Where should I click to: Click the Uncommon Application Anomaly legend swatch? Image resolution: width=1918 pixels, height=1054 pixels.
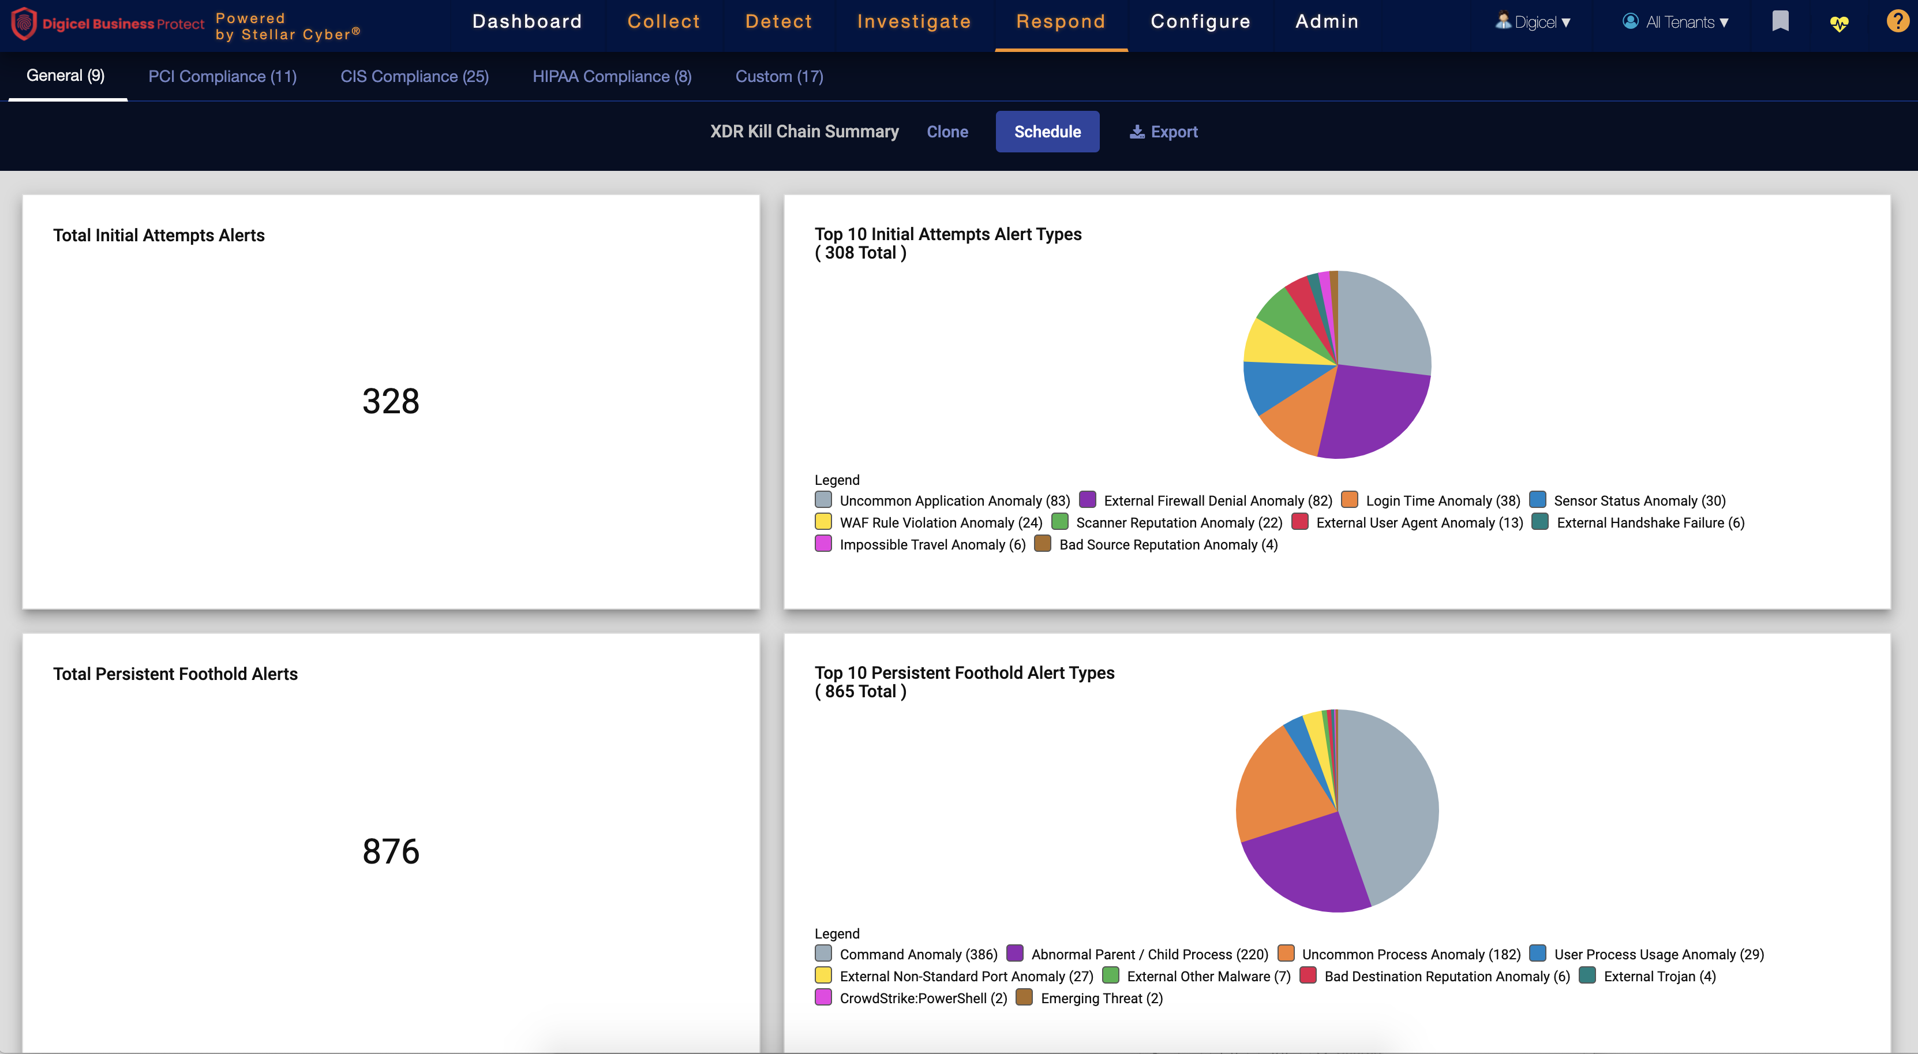823,500
